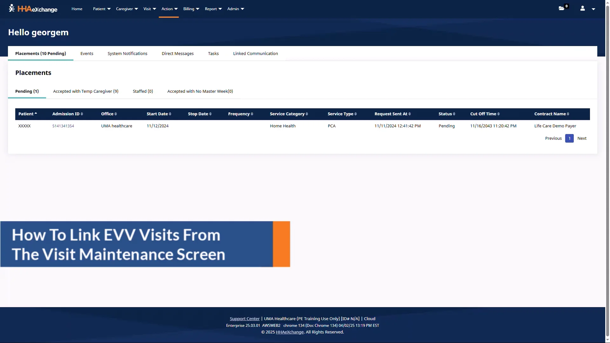Click Next on the pagination
Viewport: 610px width, 343px height.
[x=582, y=138]
